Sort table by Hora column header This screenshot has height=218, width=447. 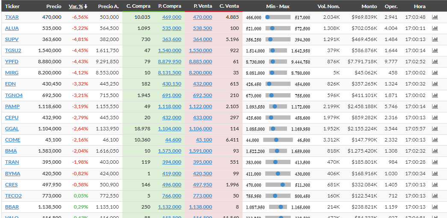click(x=420, y=6)
